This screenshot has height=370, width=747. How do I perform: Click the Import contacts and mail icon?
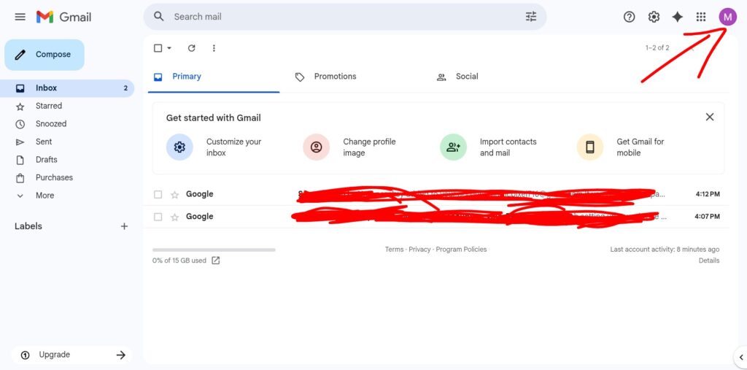click(453, 147)
